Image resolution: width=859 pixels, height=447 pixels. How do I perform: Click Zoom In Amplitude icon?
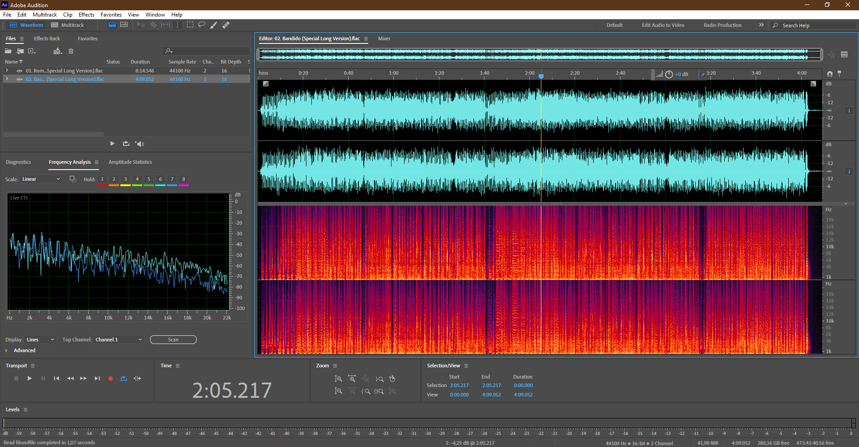coord(339,379)
